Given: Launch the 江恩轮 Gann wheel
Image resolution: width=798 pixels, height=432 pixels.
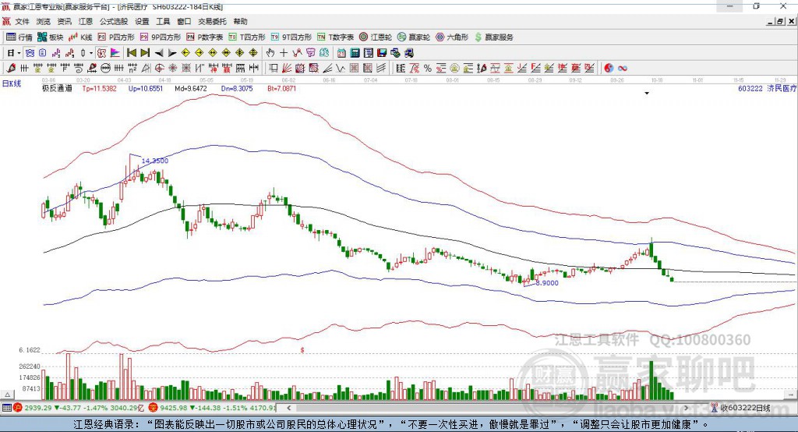Looking at the screenshot, I should 376,37.
